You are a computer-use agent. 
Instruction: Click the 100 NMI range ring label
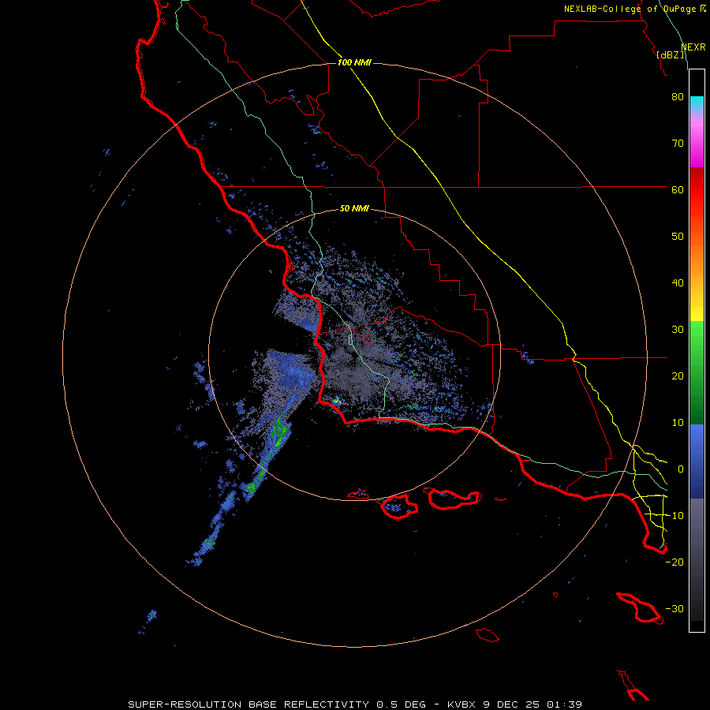tap(354, 62)
